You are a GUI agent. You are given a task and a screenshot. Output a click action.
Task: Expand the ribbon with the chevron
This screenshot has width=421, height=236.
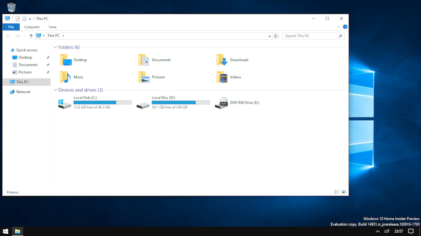339,27
